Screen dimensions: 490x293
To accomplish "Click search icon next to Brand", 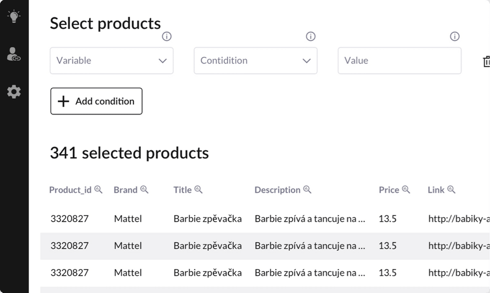I will pyautogui.click(x=144, y=190).
